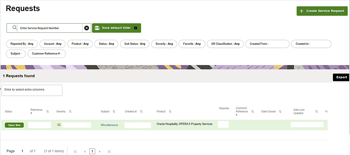This screenshot has width=350, height=155.
Task: Select page 1 in pagination
Action: (92, 151)
